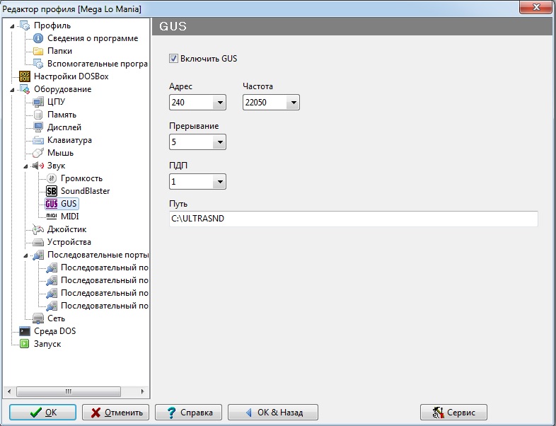The width and height of the screenshot is (556, 426).
Task: Click the green play icon beside Запуск
Action: coord(25,344)
